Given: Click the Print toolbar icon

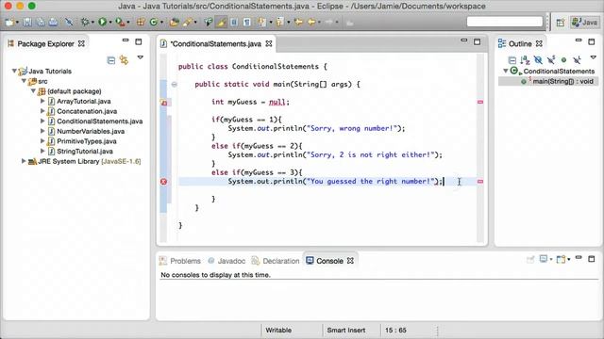Looking at the screenshot, I should coord(53,23).
